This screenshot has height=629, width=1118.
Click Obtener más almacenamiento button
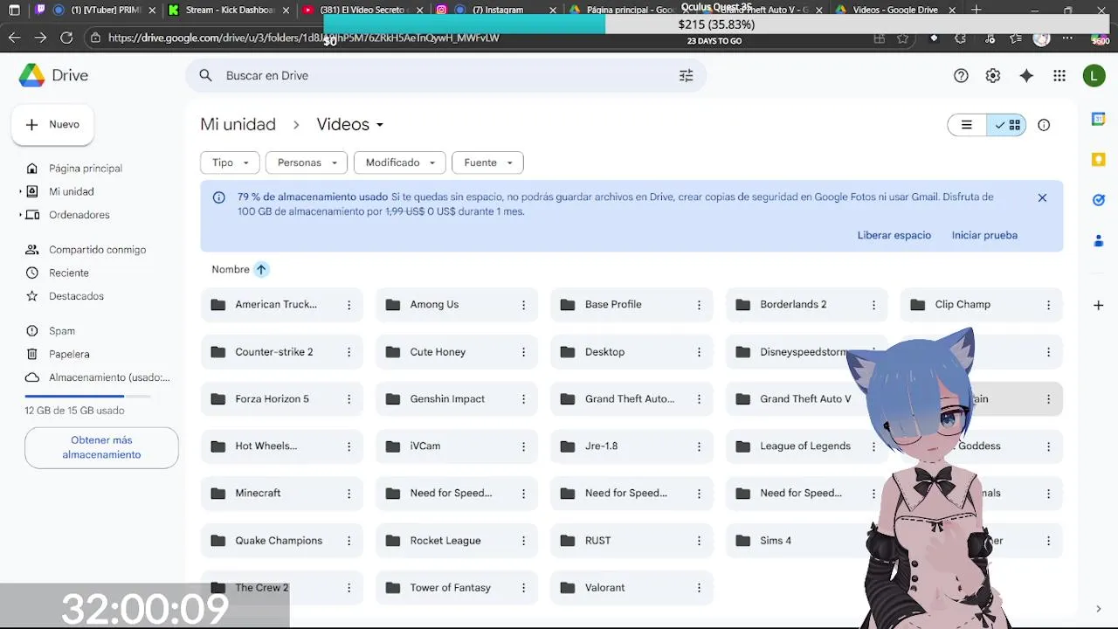pyautogui.click(x=101, y=447)
